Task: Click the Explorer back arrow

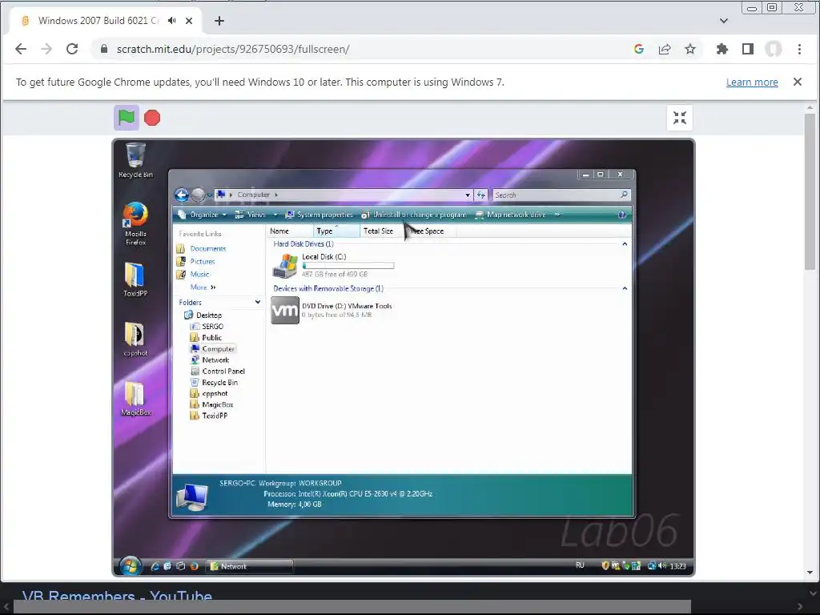Action: pos(182,195)
